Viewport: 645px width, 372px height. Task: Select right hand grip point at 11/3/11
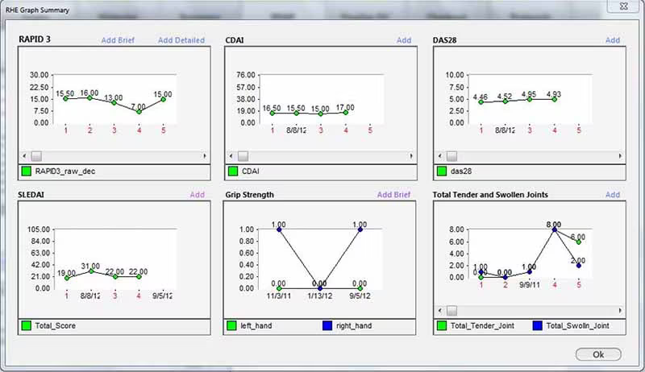click(x=279, y=229)
